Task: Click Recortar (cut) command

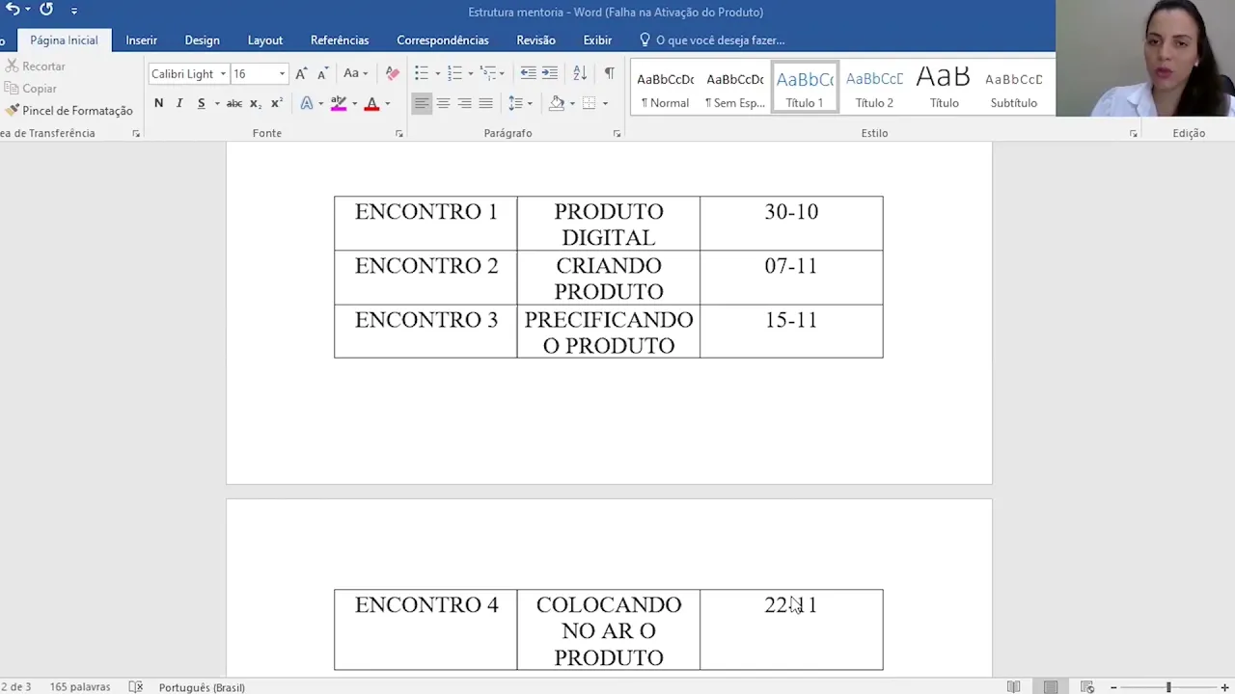Action: tap(35, 67)
